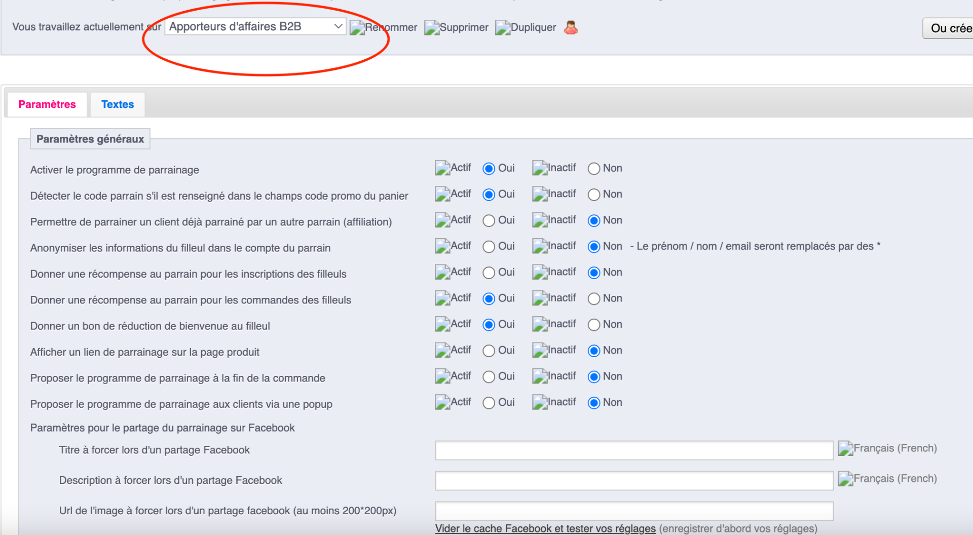Select Oui for "Activer le programme de parrainage"
Screen dimensions: 973x535
click(x=489, y=169)
